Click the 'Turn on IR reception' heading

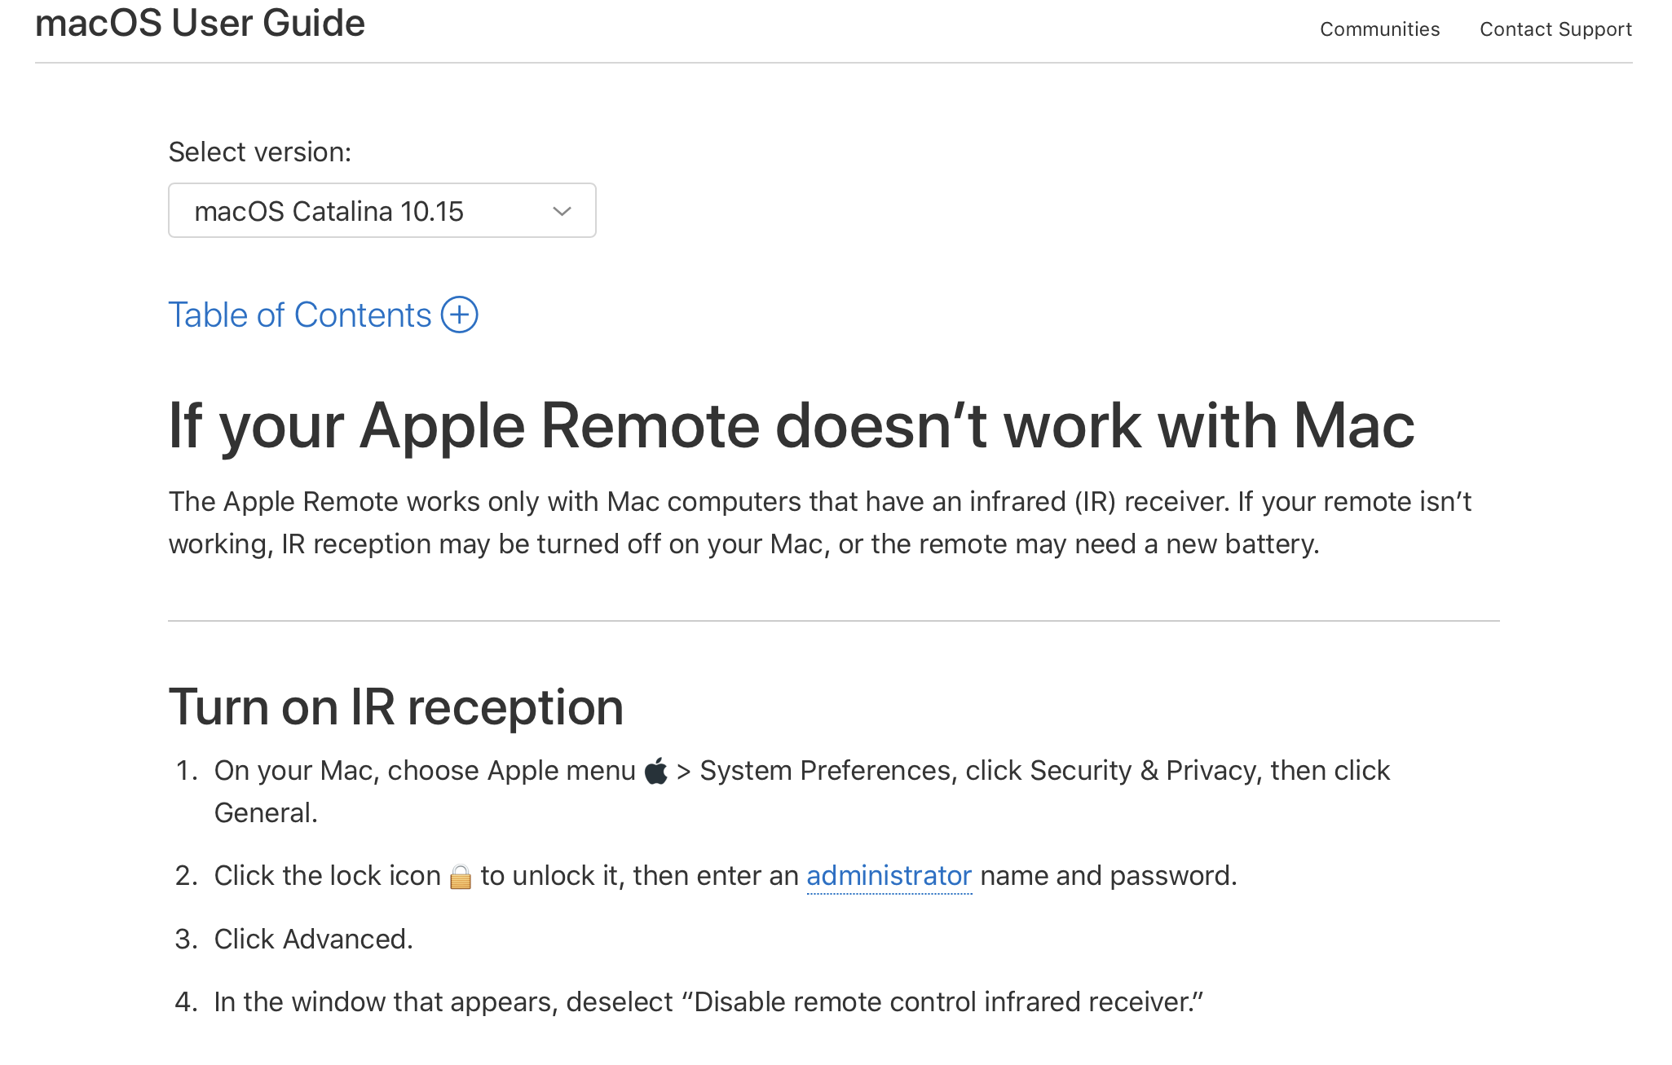[x=395, y=706]
